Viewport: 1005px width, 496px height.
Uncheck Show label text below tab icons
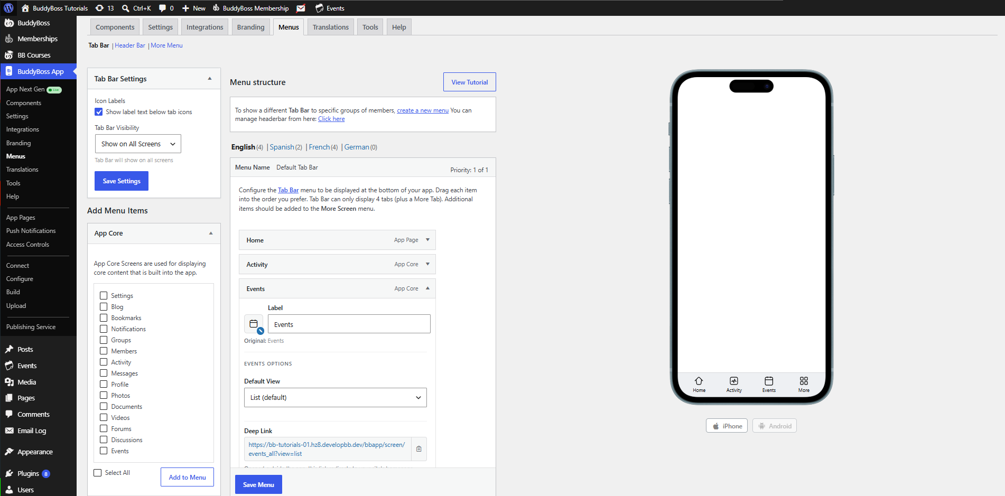pos(99,112)
